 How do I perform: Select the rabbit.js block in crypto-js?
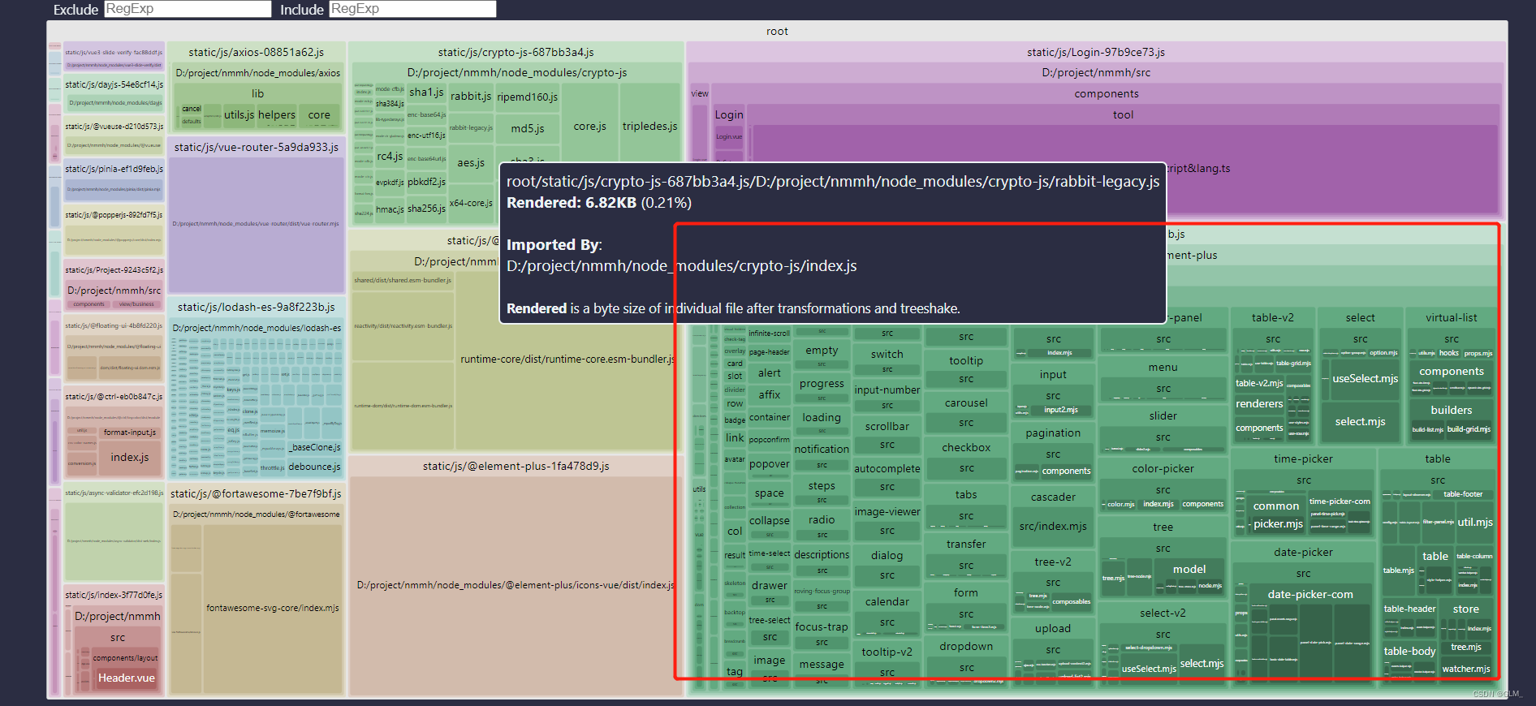pyautogui.click(x=471, y=97)
